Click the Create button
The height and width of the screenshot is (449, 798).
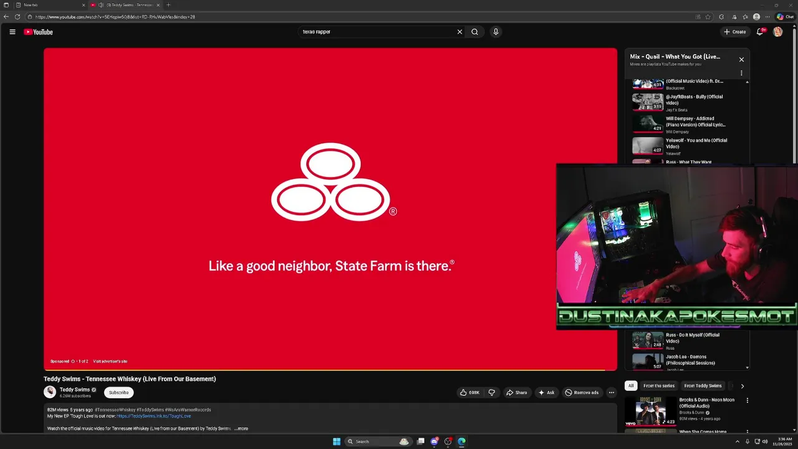tap(734, 32)
